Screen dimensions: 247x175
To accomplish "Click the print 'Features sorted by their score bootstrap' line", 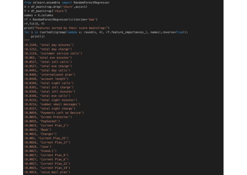I will pyautogui.click(x=67, y=28).
